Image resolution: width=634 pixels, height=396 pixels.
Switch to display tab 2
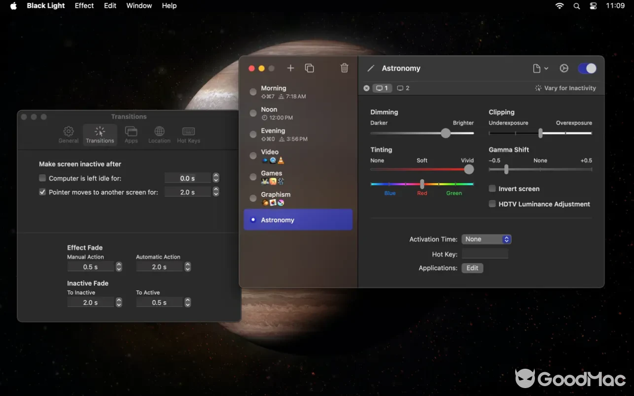403,88
